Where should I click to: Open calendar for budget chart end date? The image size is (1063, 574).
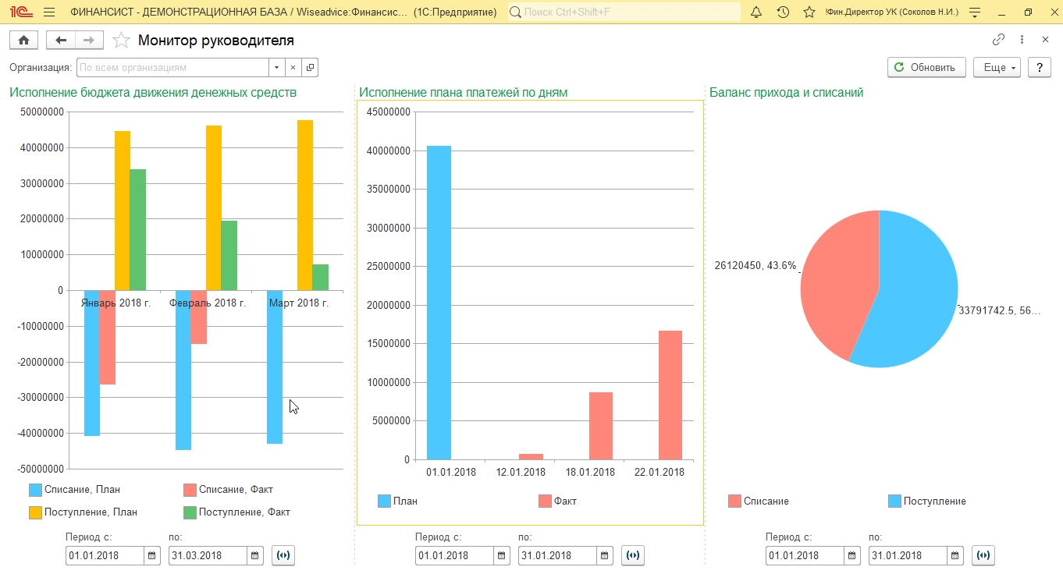[255, 556]
